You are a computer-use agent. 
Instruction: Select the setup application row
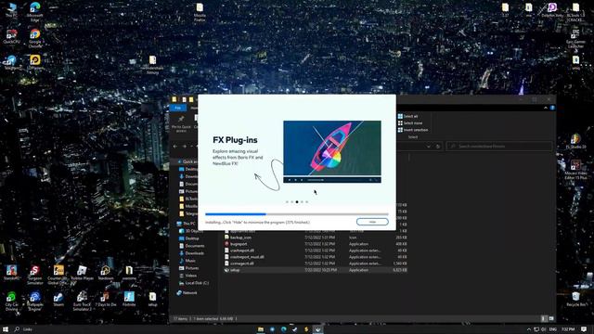pos(316,270)
